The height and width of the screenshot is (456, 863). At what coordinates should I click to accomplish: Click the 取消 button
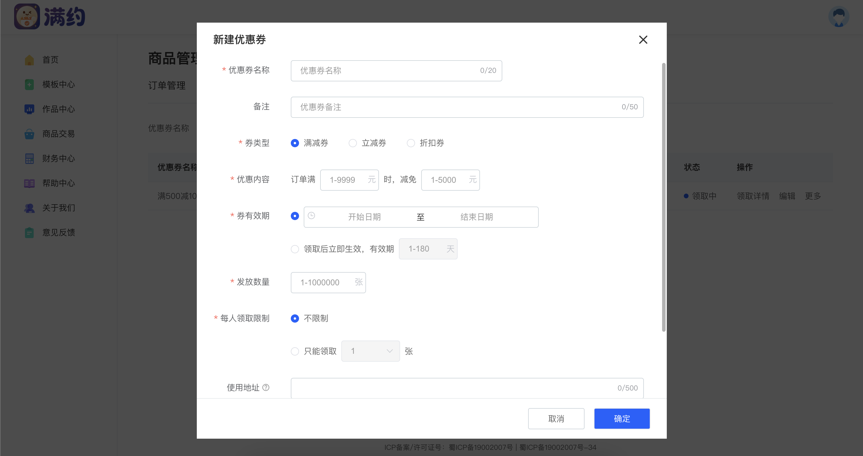click(x=556, y=419)
